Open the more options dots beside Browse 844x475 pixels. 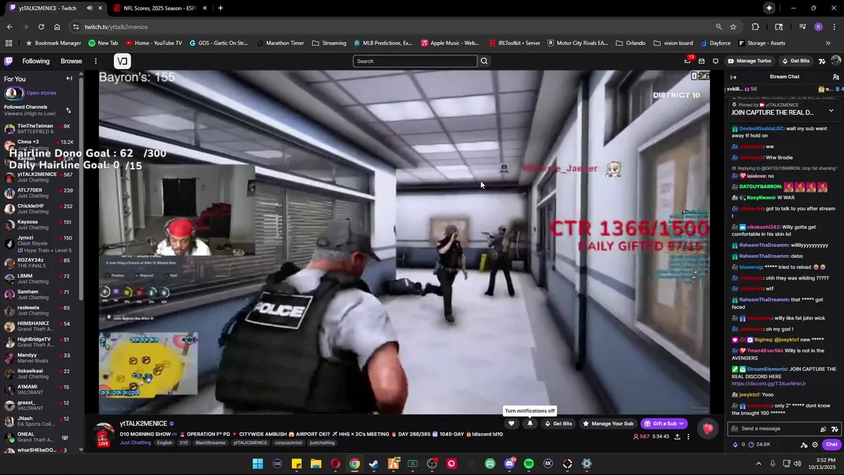[x=96, y=61]
